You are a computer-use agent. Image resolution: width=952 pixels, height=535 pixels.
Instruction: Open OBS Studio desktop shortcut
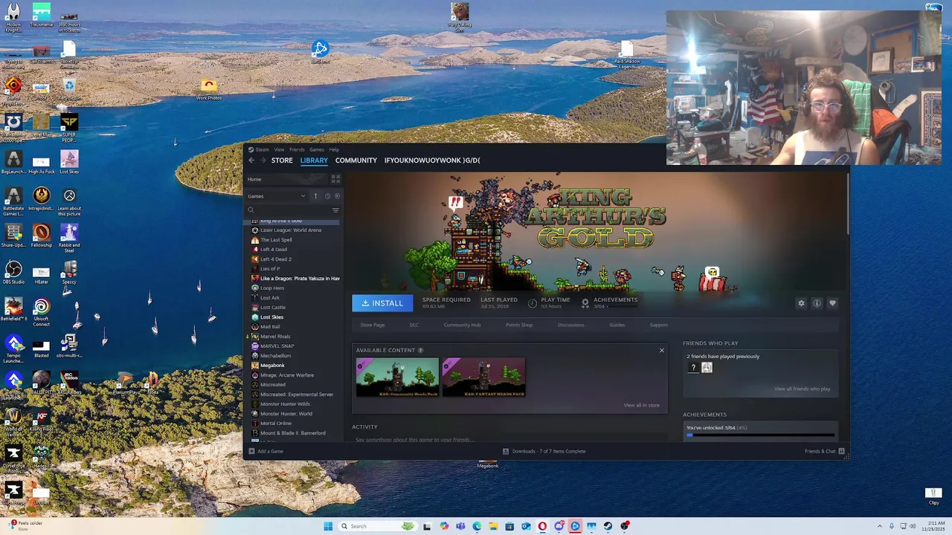coord(13,272)
